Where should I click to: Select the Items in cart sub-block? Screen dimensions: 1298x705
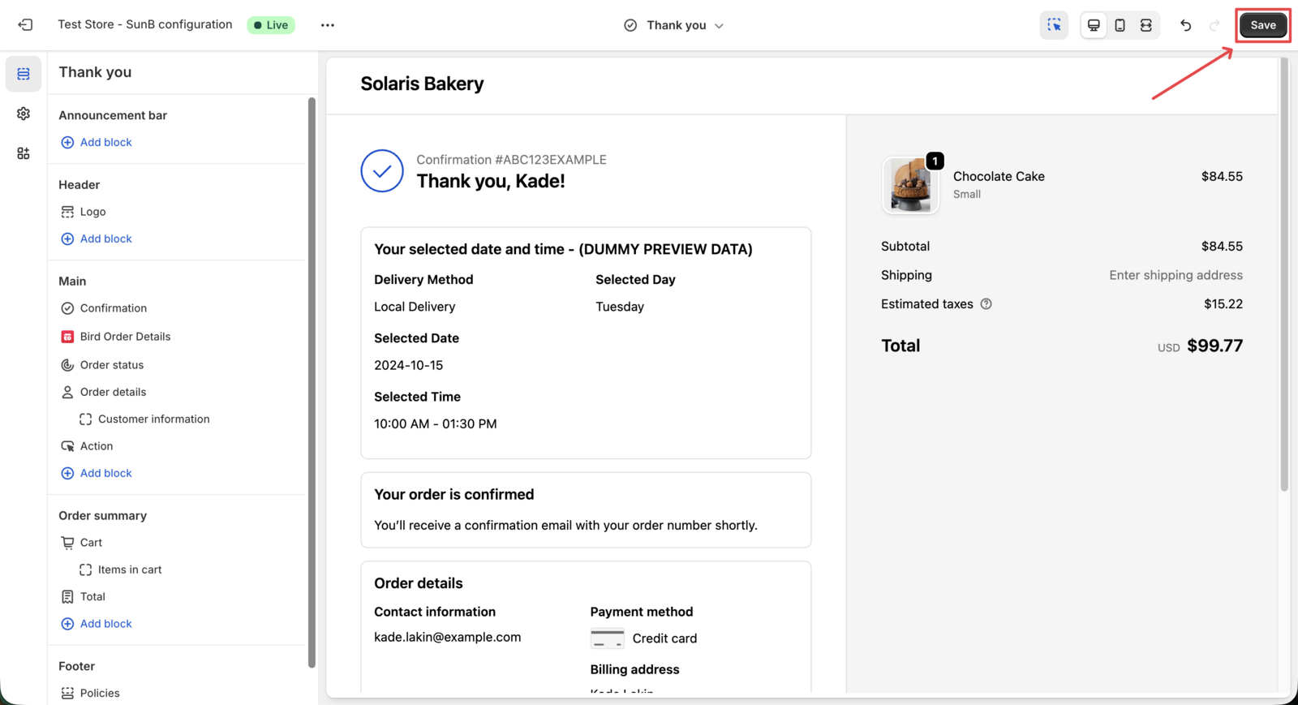point(121,570)
